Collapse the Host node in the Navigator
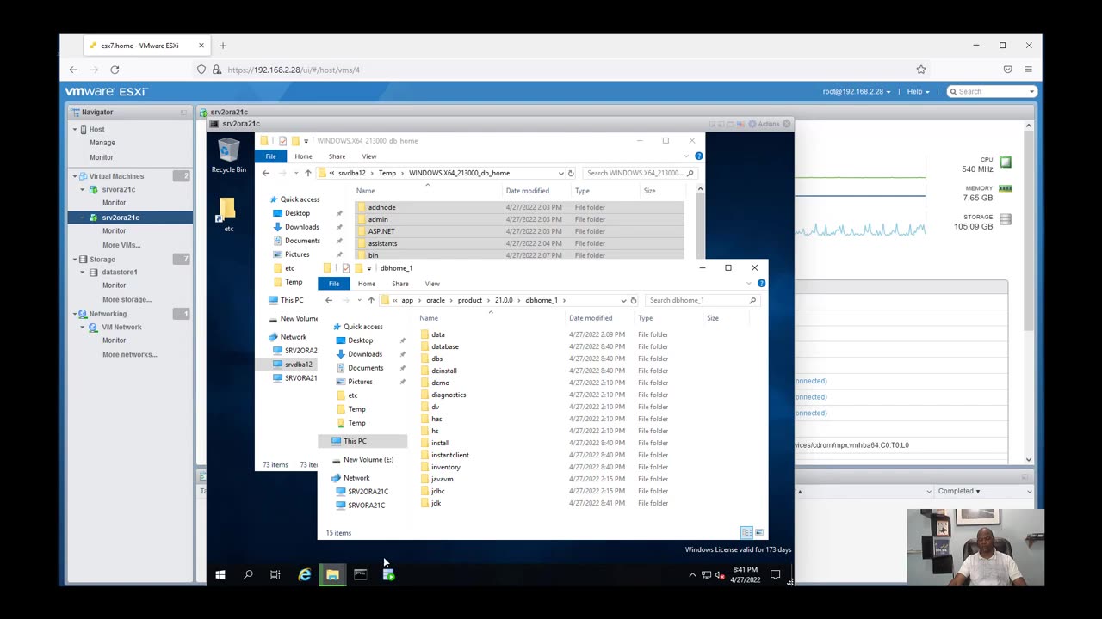 [x=75, y=129]
